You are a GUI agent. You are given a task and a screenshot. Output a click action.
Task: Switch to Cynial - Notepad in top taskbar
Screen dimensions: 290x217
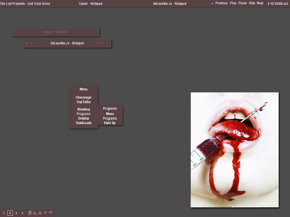coord(91,3)
